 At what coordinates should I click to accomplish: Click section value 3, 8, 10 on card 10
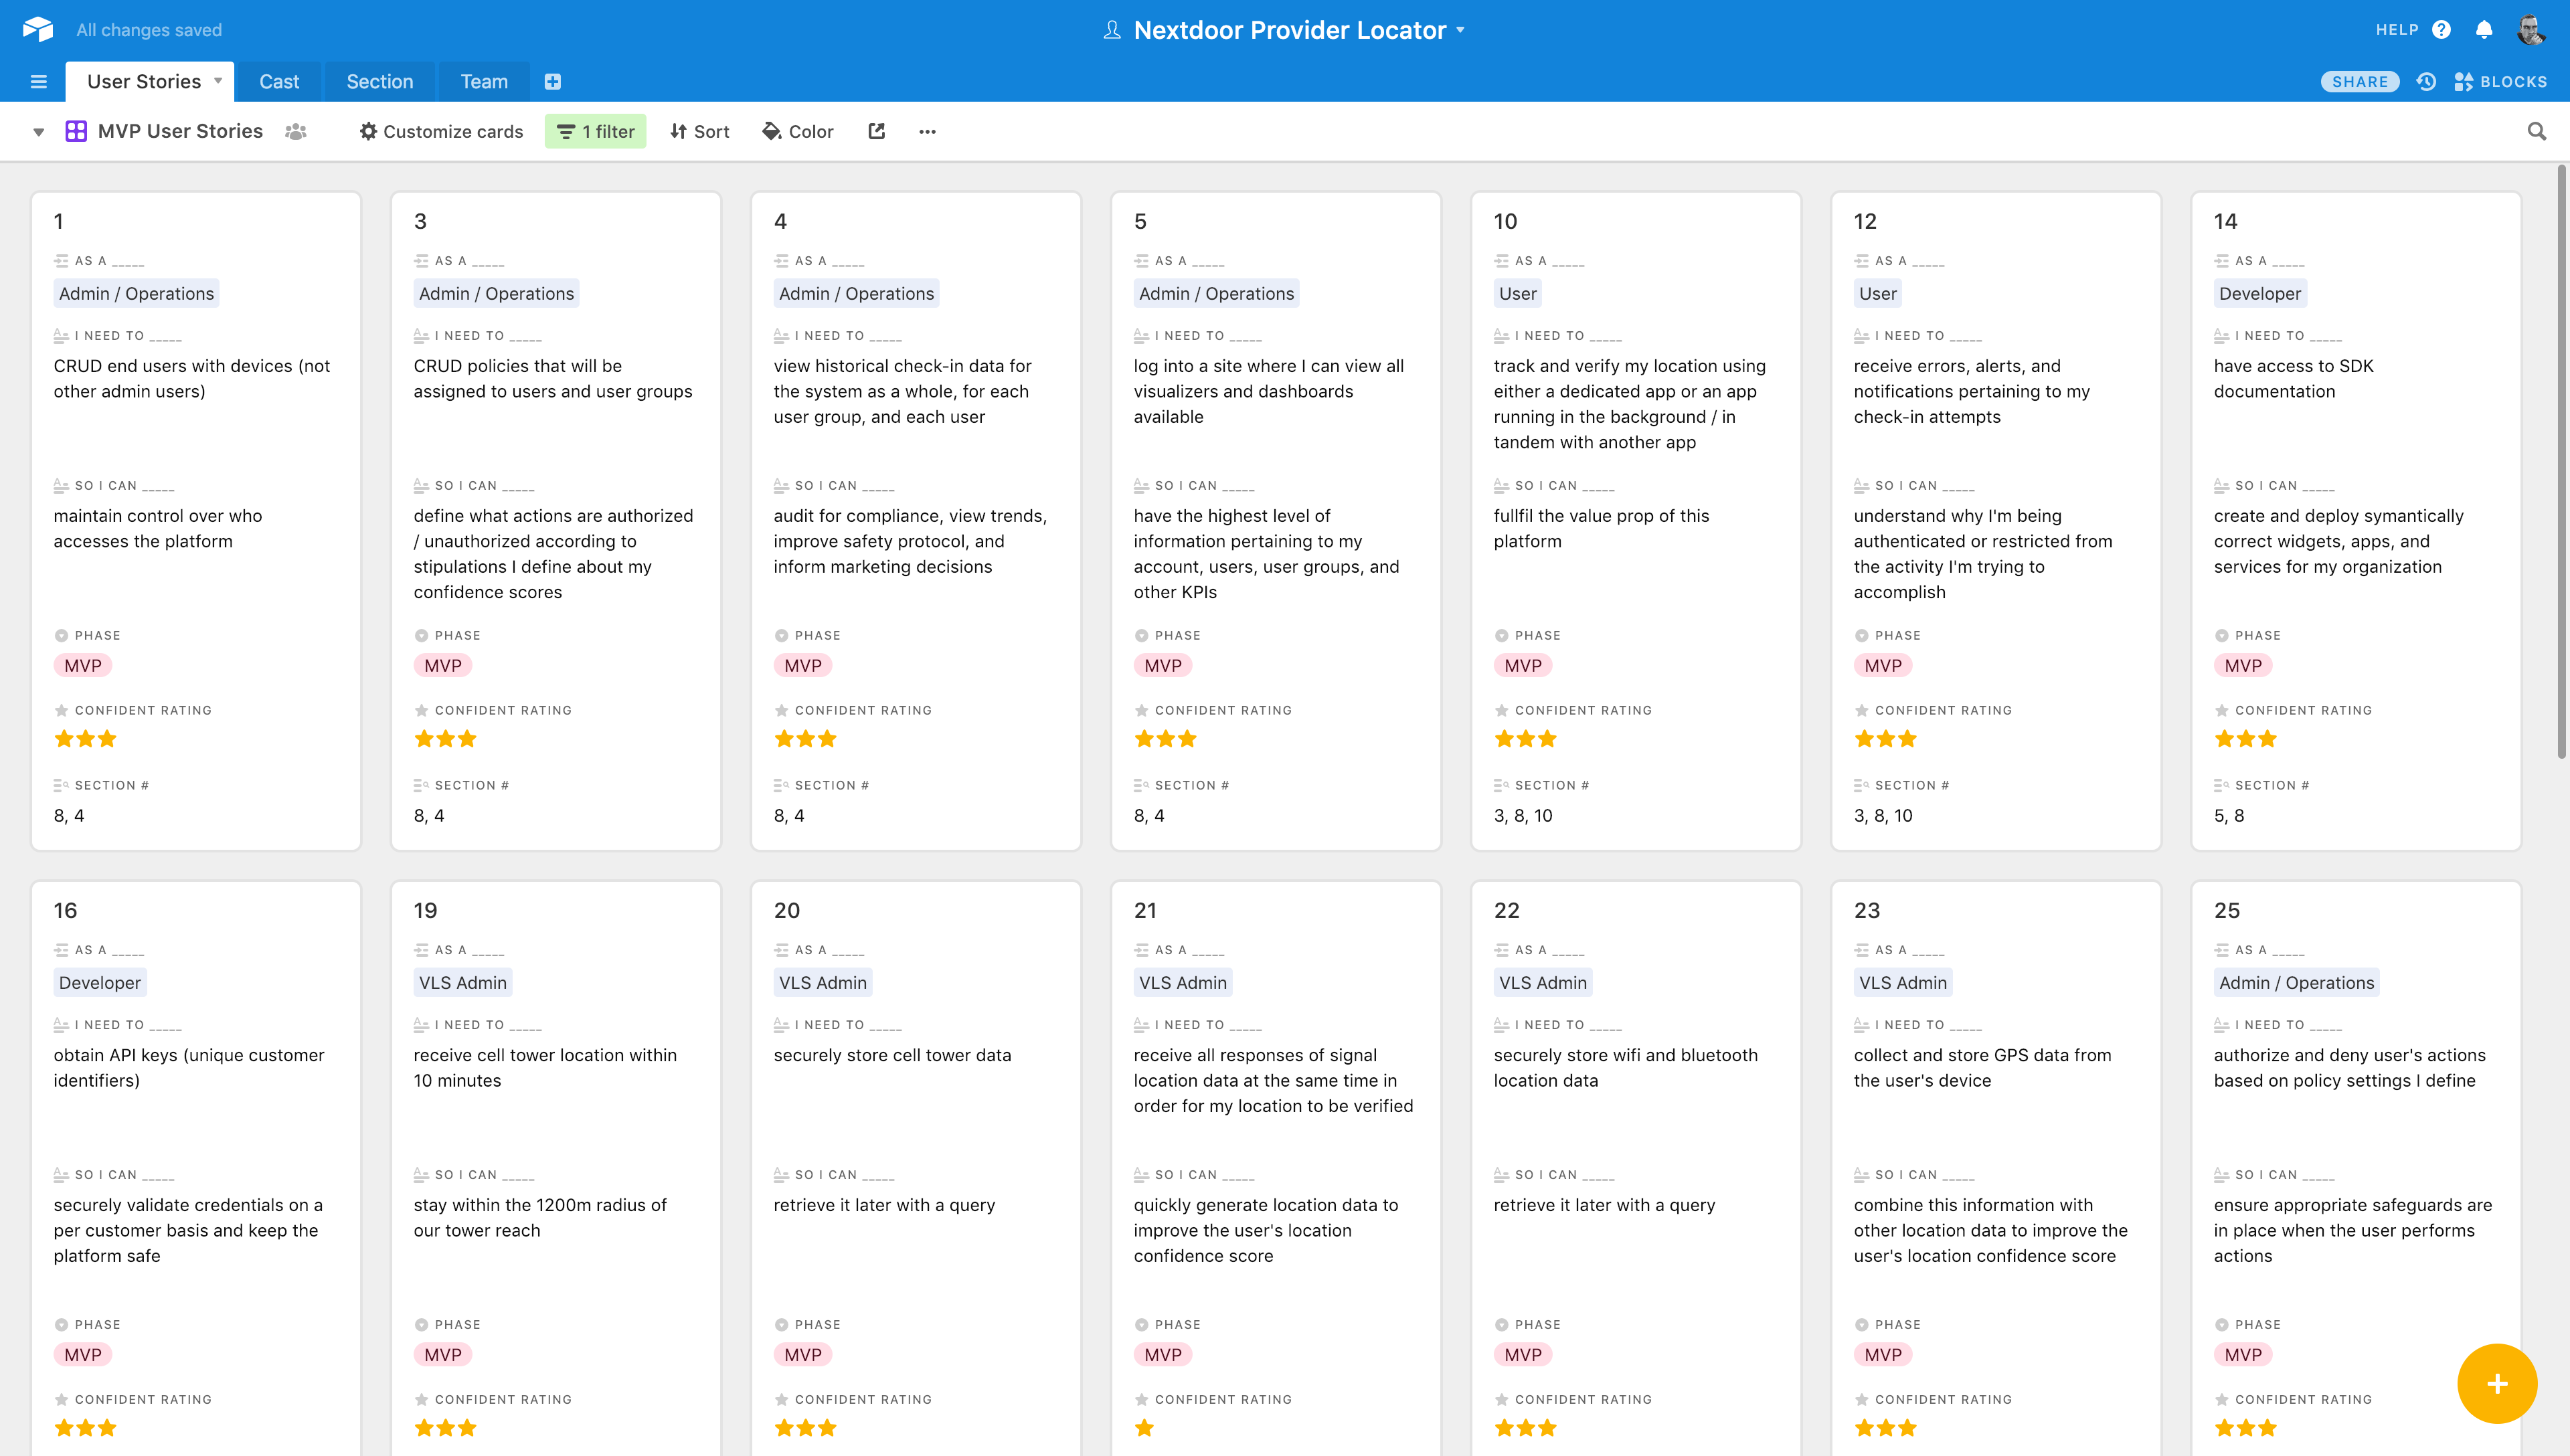click(x=1523, y=815)
